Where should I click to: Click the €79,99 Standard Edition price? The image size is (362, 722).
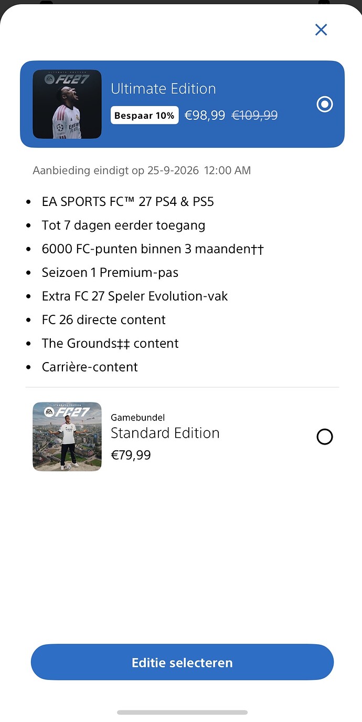coord(131,455)
